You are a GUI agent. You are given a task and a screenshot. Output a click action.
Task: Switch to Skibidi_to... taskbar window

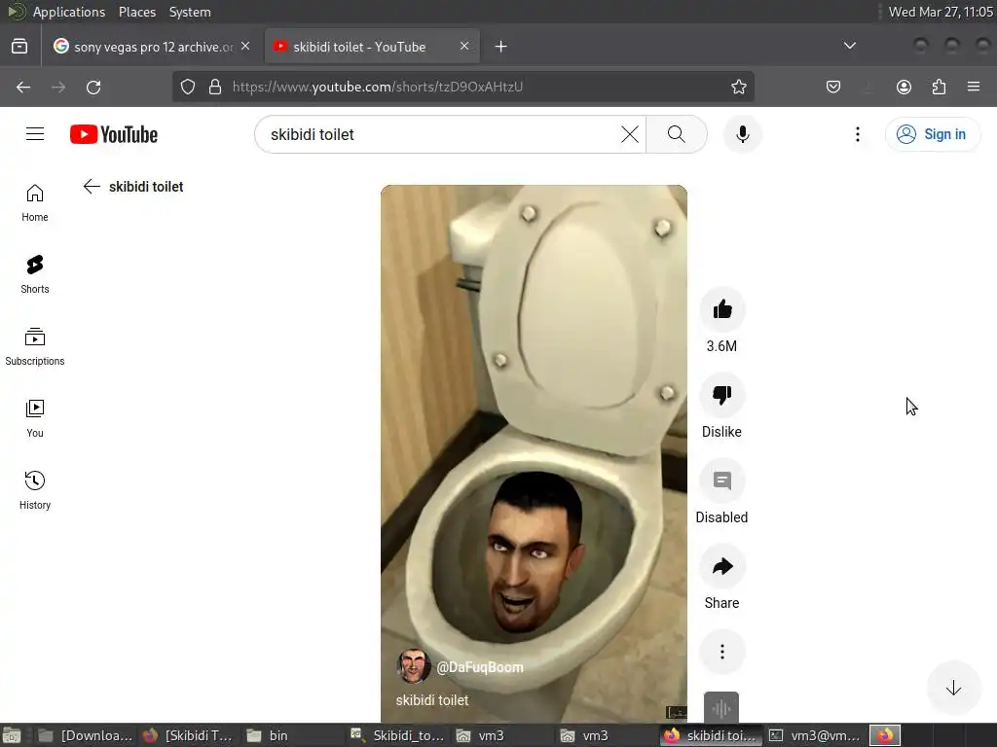tap(397, 735)
